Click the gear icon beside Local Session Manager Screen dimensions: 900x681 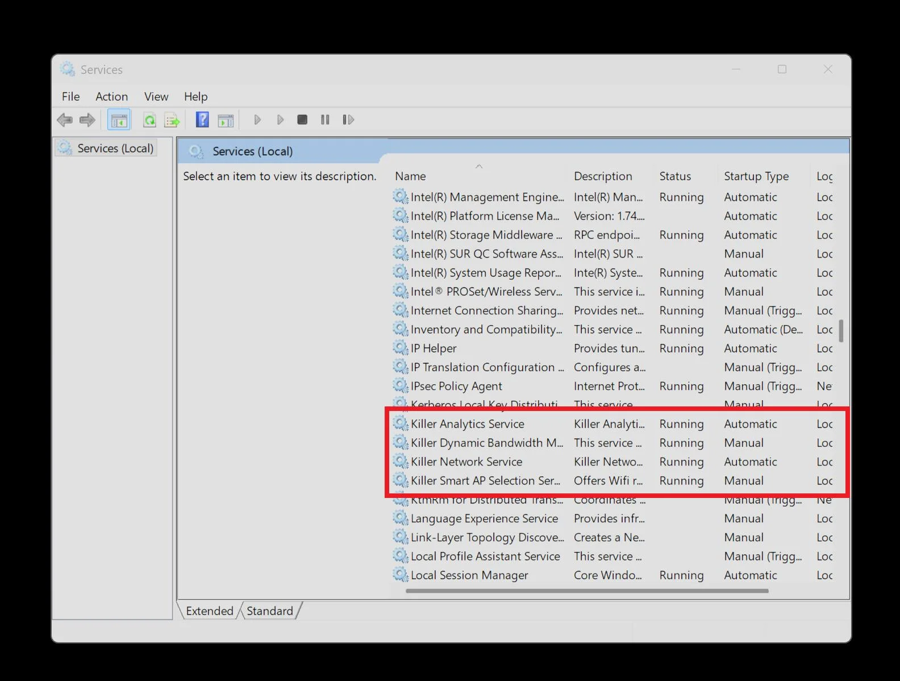click(401, 575)
